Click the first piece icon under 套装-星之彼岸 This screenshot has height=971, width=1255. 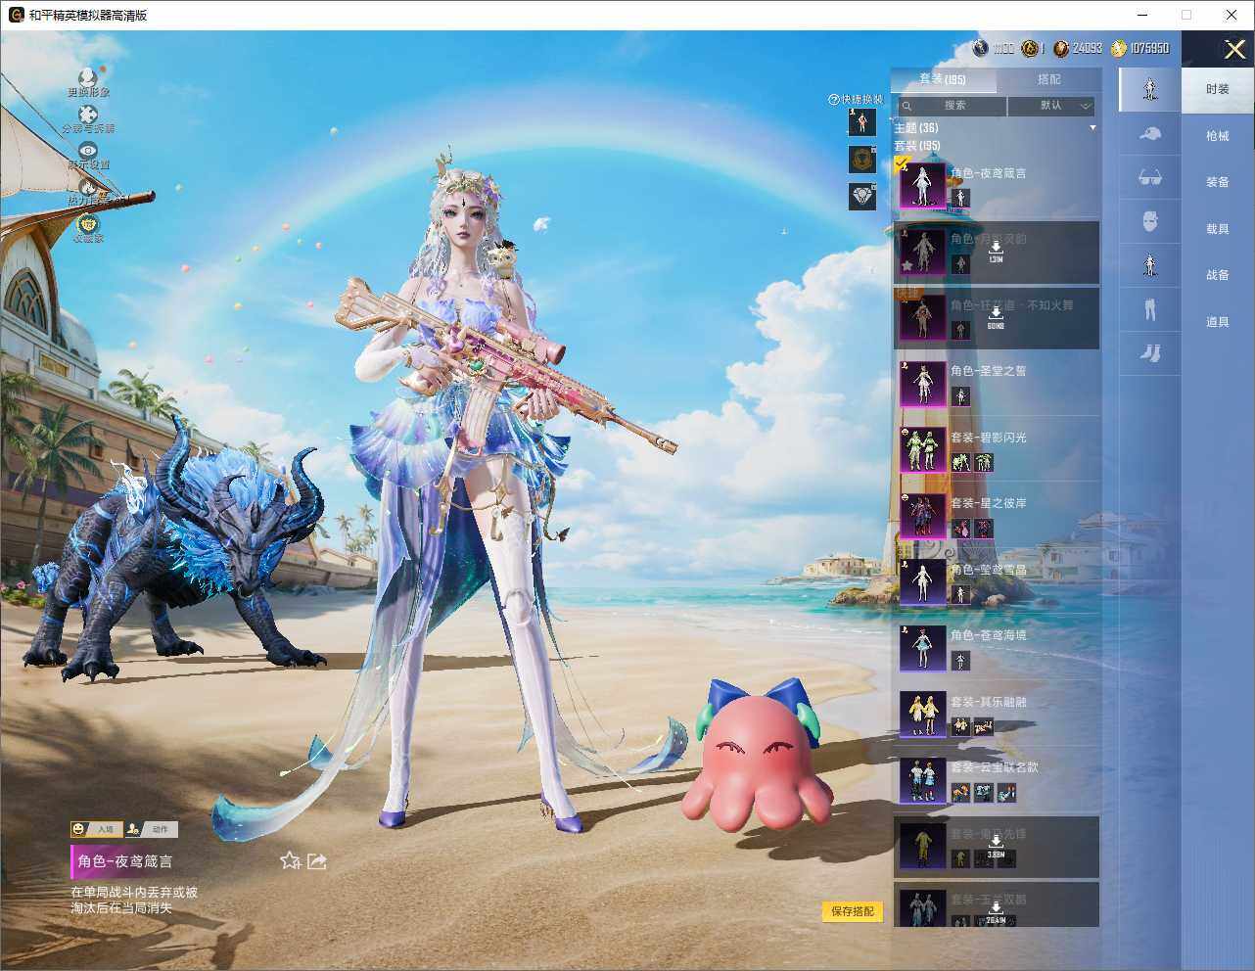960,530
